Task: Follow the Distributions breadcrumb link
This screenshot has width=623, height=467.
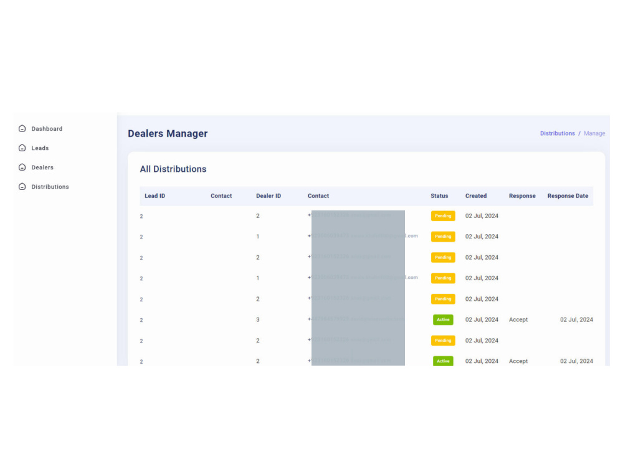Action: (557, 133)
